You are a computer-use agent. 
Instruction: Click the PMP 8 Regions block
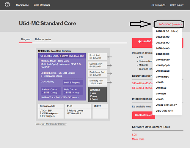tap(73, 83)
